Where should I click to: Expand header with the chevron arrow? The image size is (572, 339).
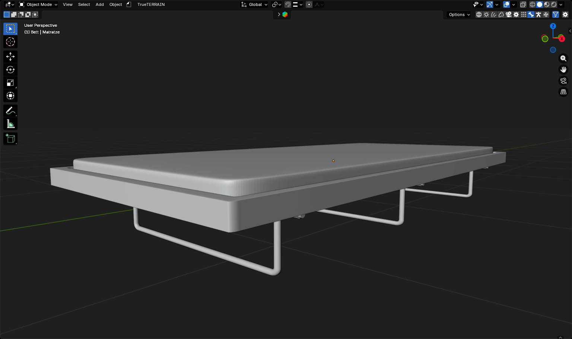tap(279, 15)
